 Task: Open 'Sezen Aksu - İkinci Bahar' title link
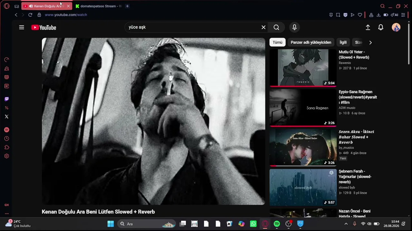click(x=356, y=137)
